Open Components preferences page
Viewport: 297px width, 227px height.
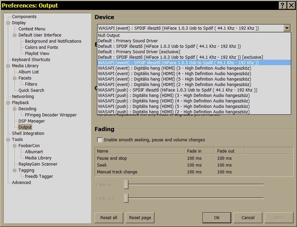[24, 17]
